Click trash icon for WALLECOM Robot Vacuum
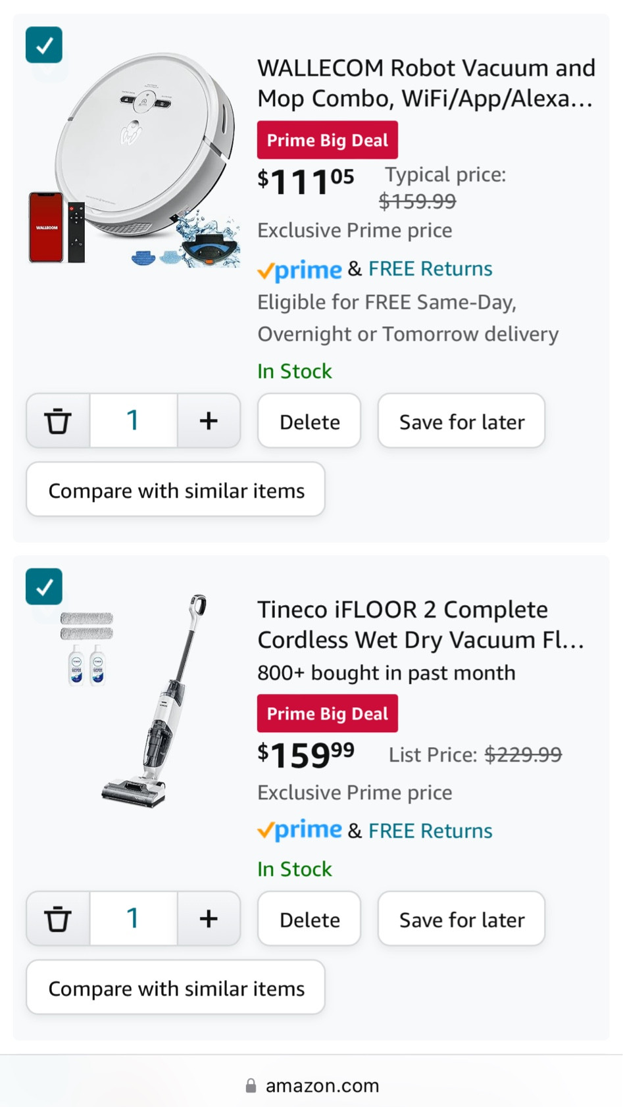Image resolution: width=623 pixels, height=1107 pixels. [x=58, y=421]
